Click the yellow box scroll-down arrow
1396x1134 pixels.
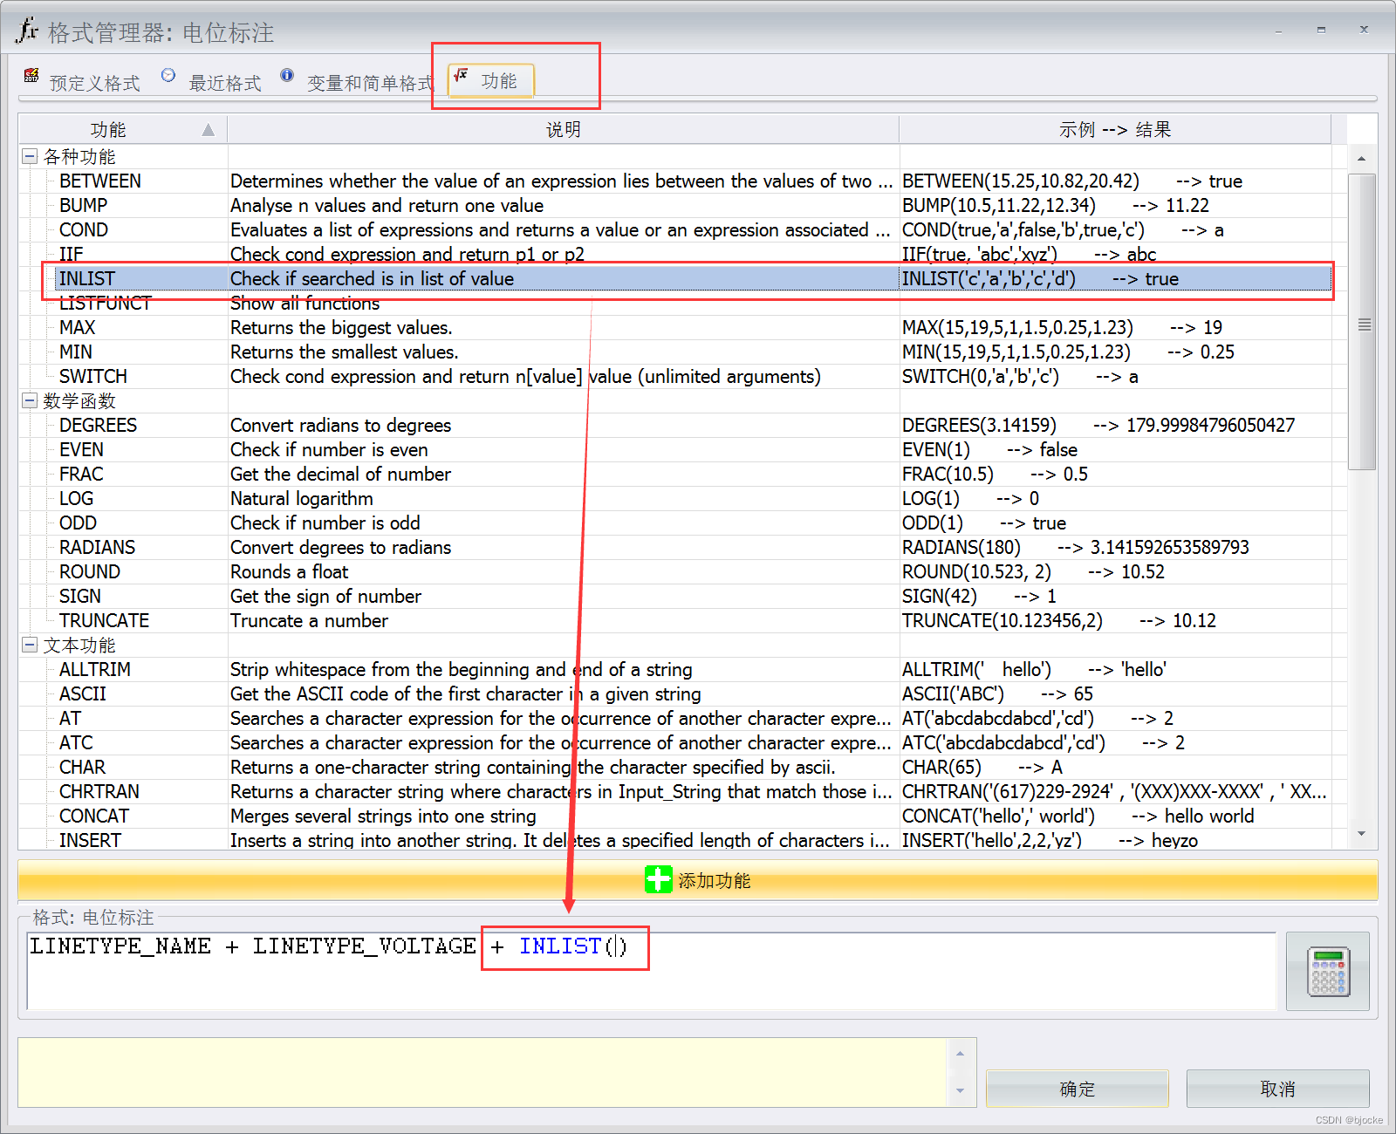(x=960, y=1090)
